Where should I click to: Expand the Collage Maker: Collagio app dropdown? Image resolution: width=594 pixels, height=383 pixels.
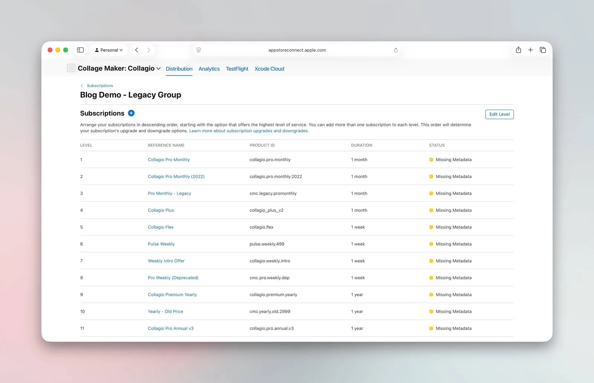click(x=119, y=68)
